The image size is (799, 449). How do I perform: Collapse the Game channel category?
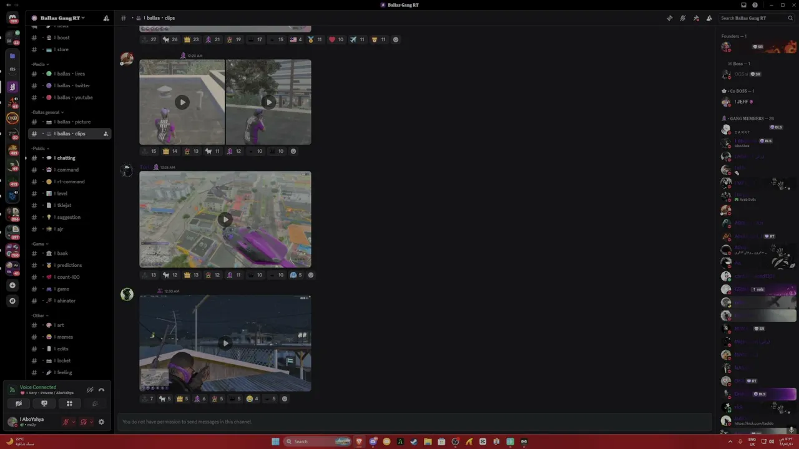[x=39, y=244]
